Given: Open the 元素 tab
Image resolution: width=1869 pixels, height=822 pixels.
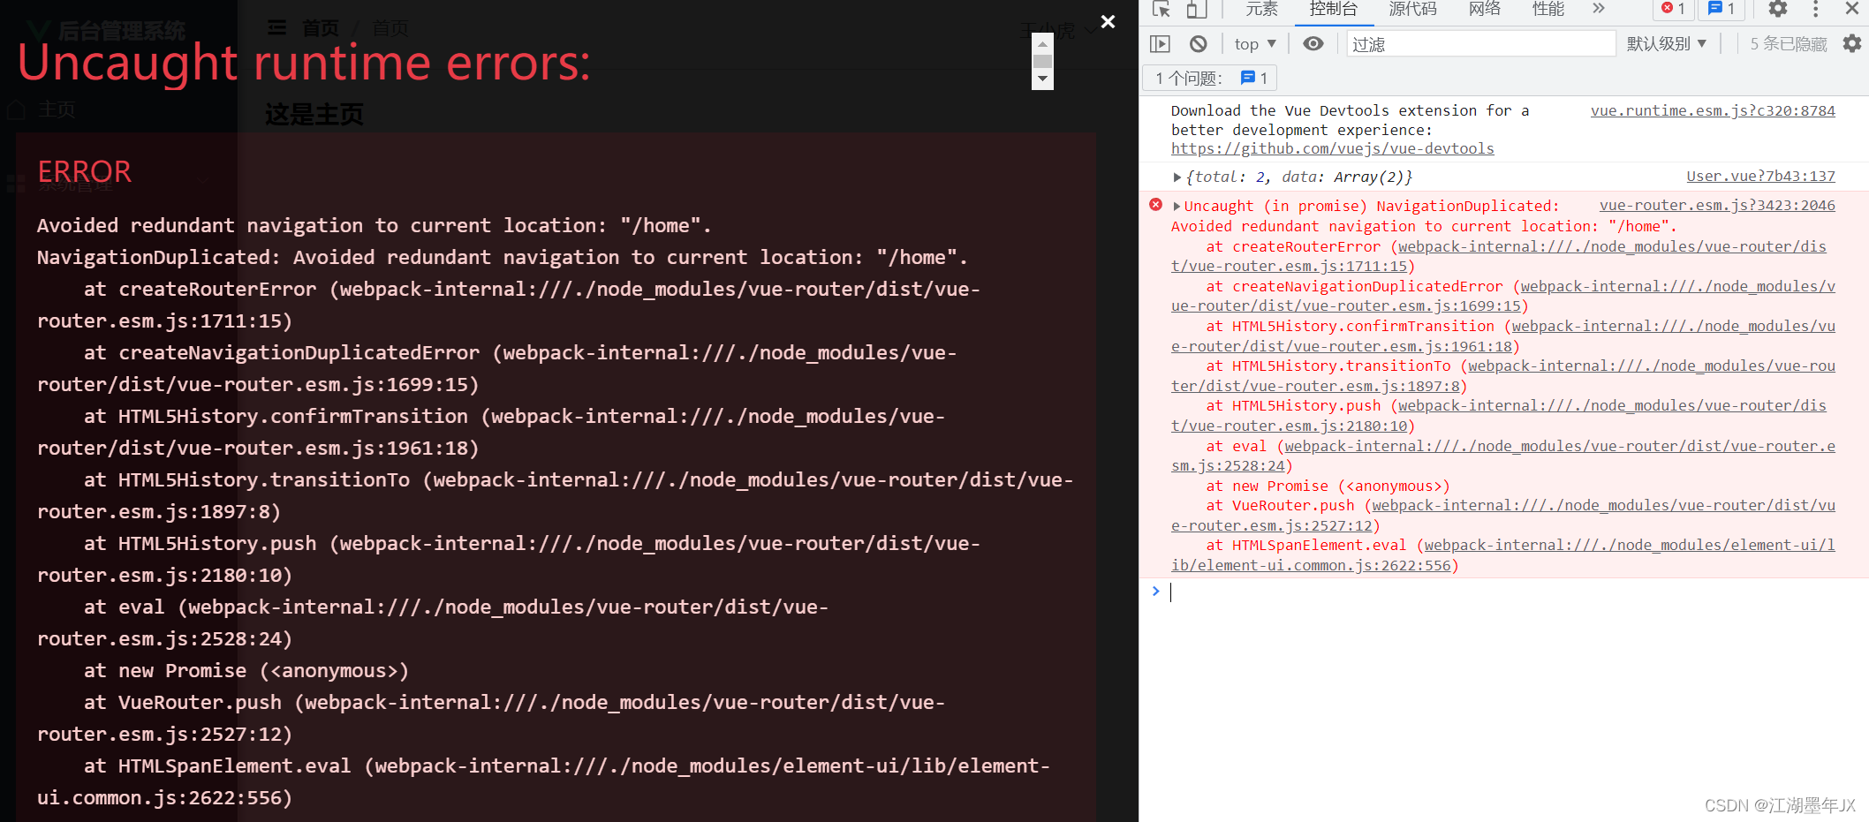Looking at the screenshot, I should (1261, 9).
